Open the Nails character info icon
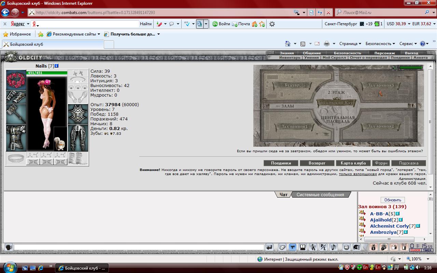The width and height of the screenshot is (437, 273). coord(57,66)
